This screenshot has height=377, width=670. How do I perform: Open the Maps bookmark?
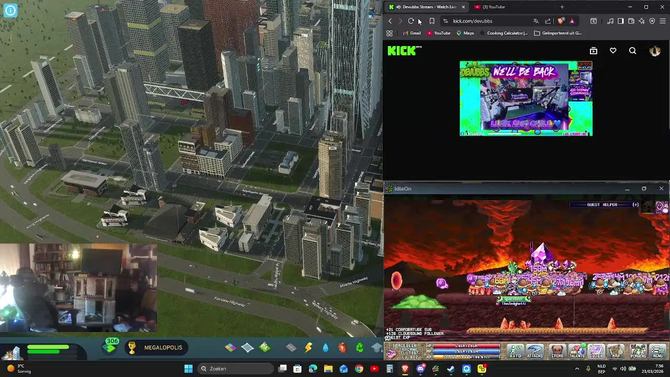(x=465, y=33)
